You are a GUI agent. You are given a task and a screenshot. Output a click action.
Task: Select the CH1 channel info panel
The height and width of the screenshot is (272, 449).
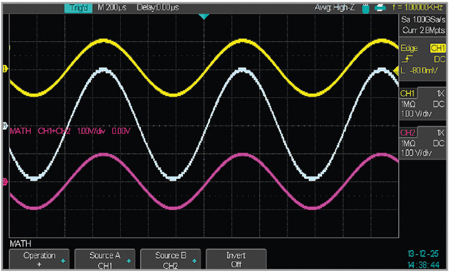(423, 103)
